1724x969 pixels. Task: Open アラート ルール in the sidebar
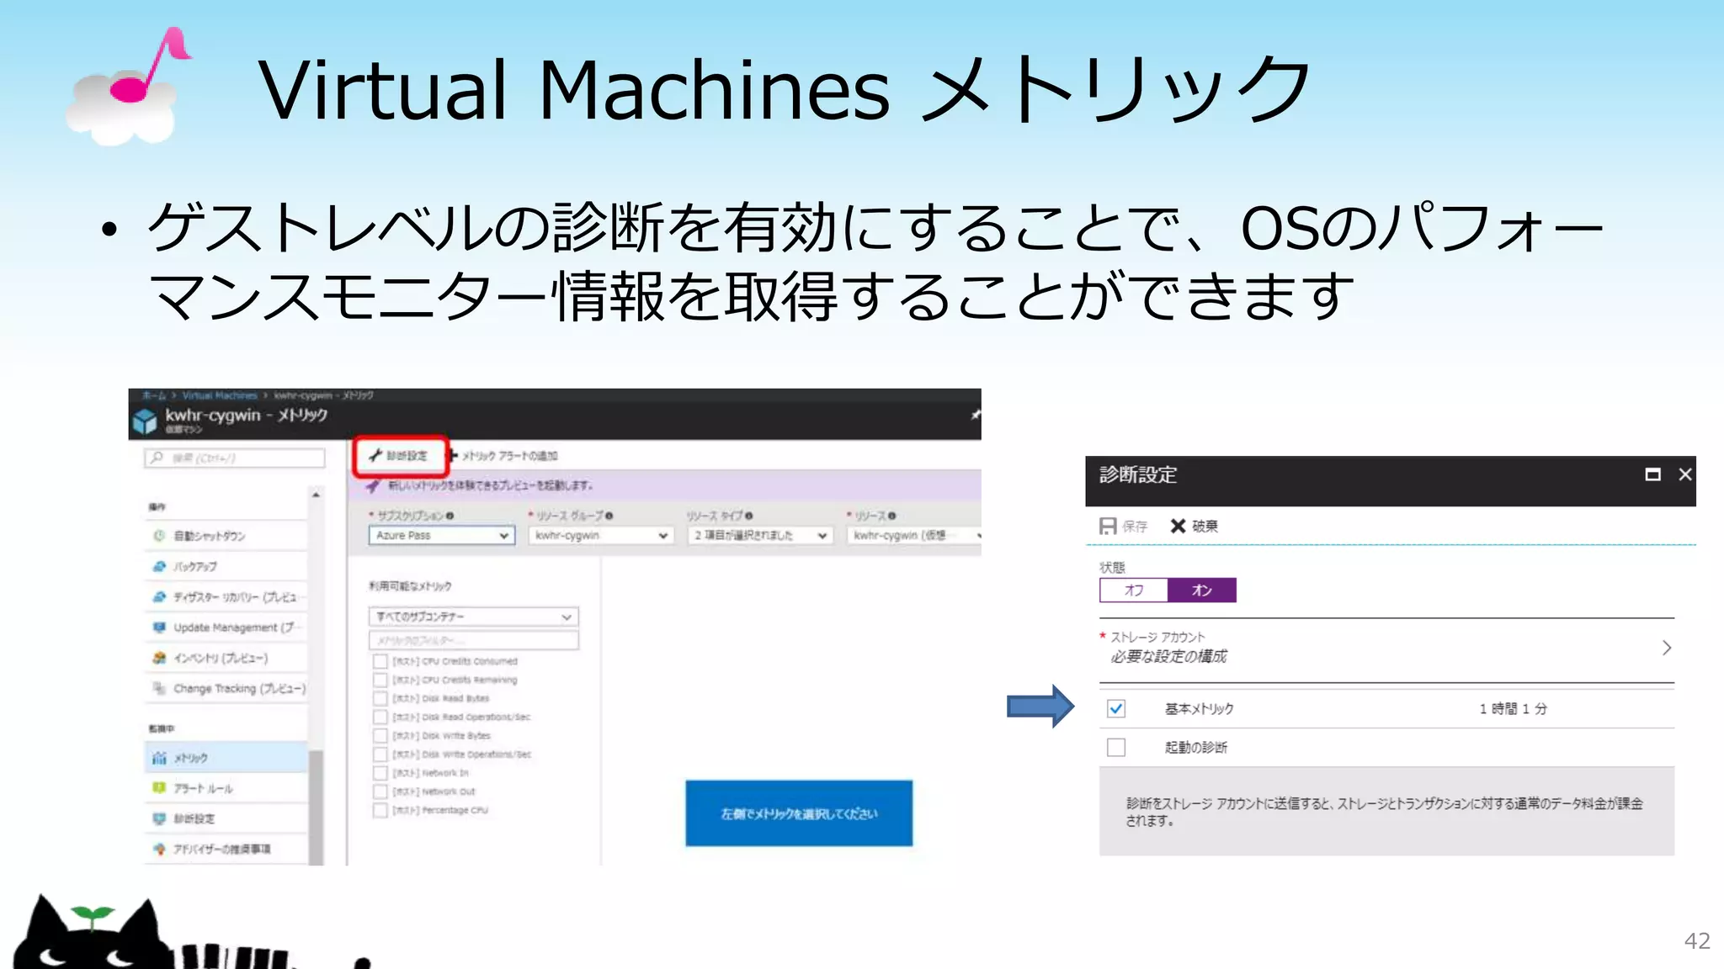tap(226, 788)
